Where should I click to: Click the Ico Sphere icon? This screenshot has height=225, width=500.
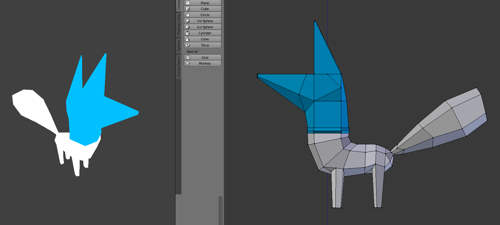tap(188, 27)
